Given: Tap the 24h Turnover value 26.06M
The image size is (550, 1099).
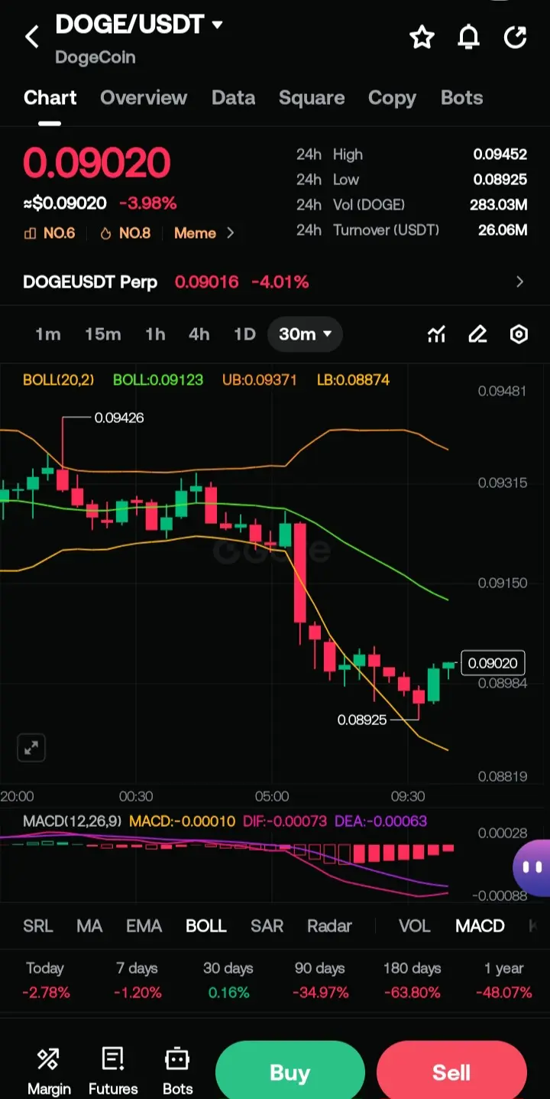Looking at the screenshot, I should (503, 230).
